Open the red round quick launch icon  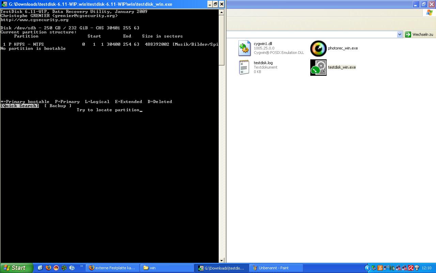(x=56, y=268)
